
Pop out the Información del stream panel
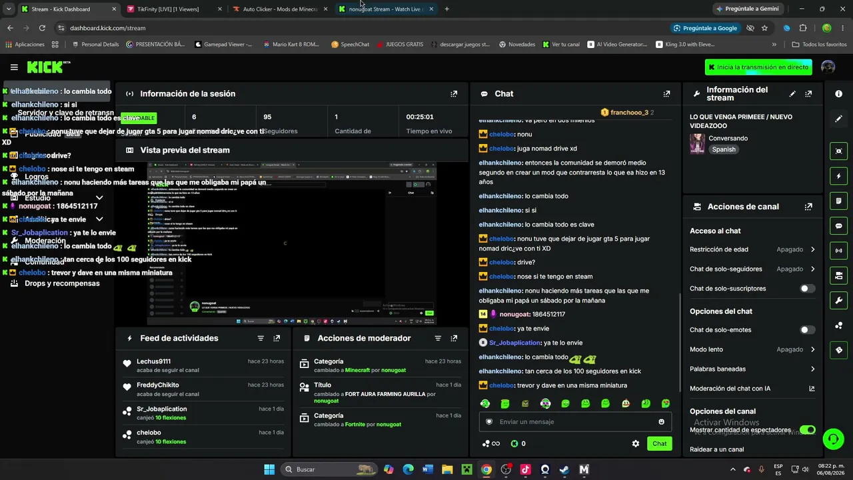pos(808,94)
